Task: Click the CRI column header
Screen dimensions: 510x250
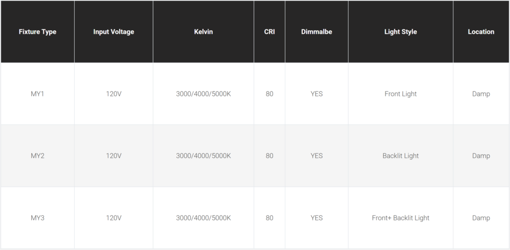Action: click(269, 32)
